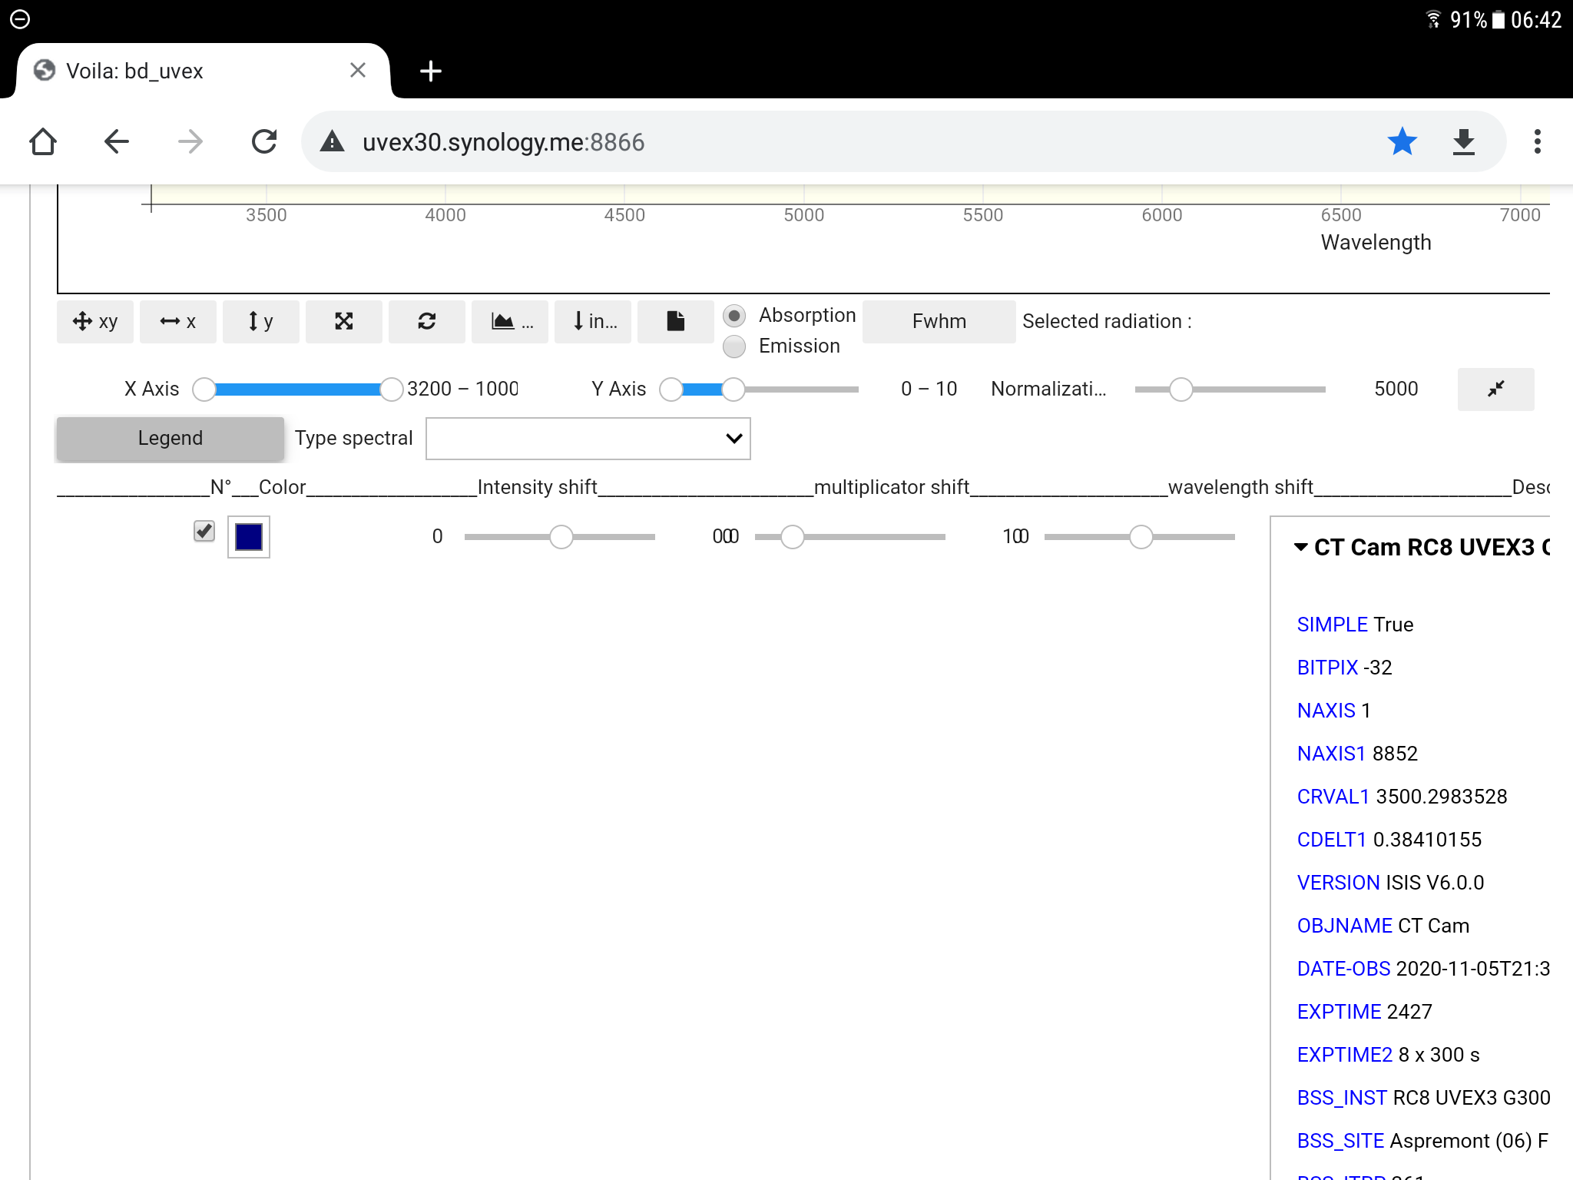Select the horizontal x pan tool
This screenshot has height=1180, width=1573.
[178, 321]
